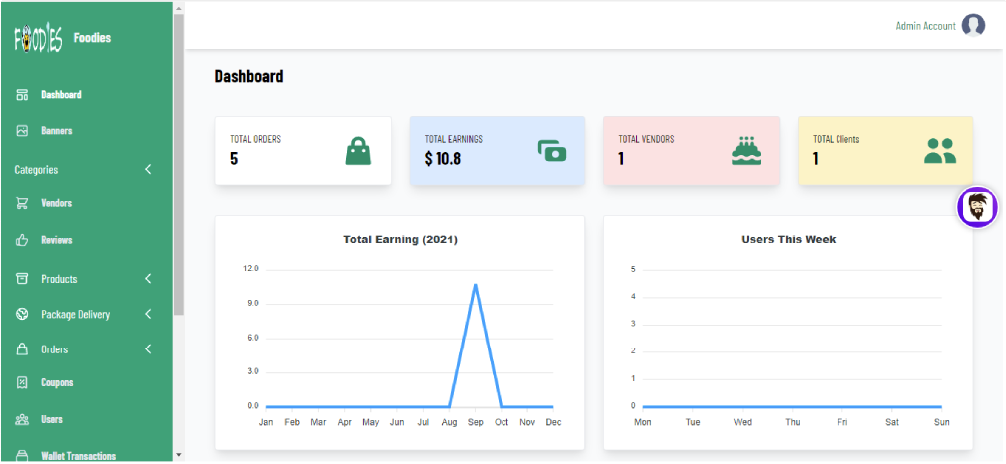Click the Total Earnings card
The image size is (1006, 464).
498,151
